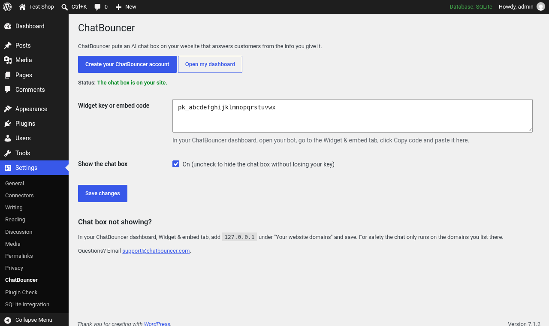
Task: Click inside the widget key textarea
Action: [353, 116]
